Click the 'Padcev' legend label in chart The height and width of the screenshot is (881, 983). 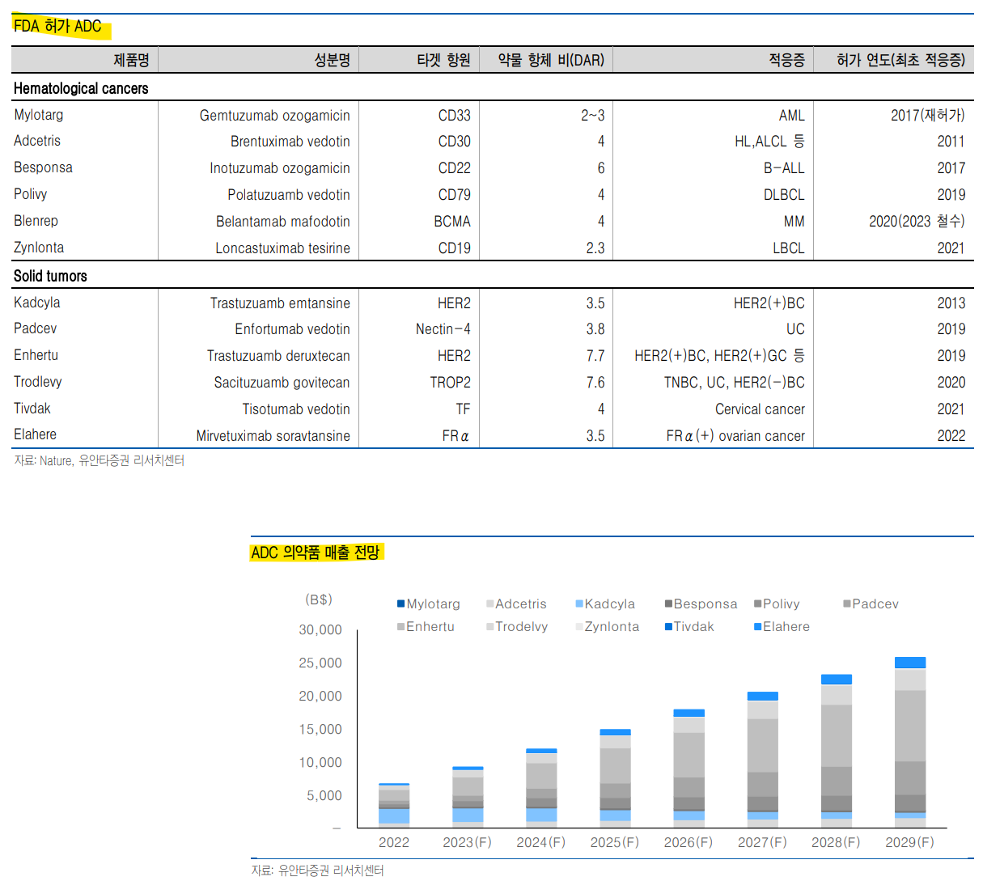coord(875,604)
